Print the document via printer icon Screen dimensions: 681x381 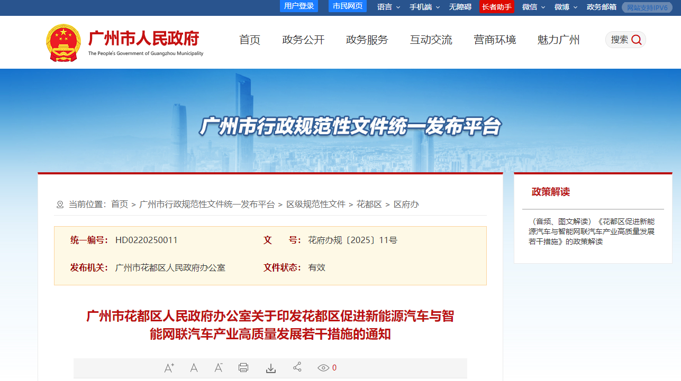tap(243, 368)
